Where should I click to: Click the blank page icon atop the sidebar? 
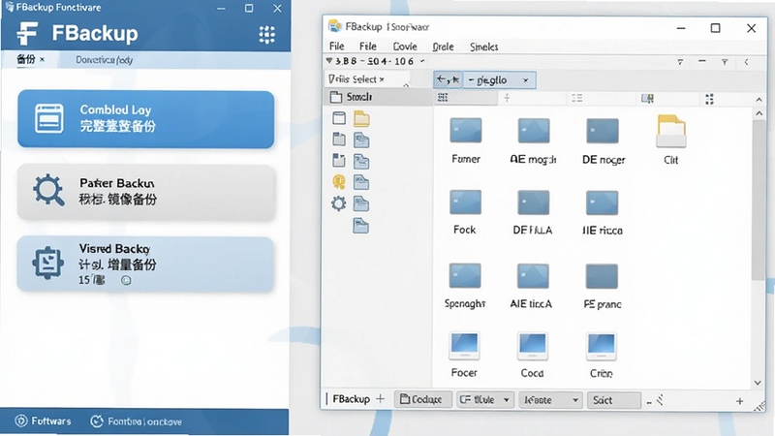coord(339,118)
